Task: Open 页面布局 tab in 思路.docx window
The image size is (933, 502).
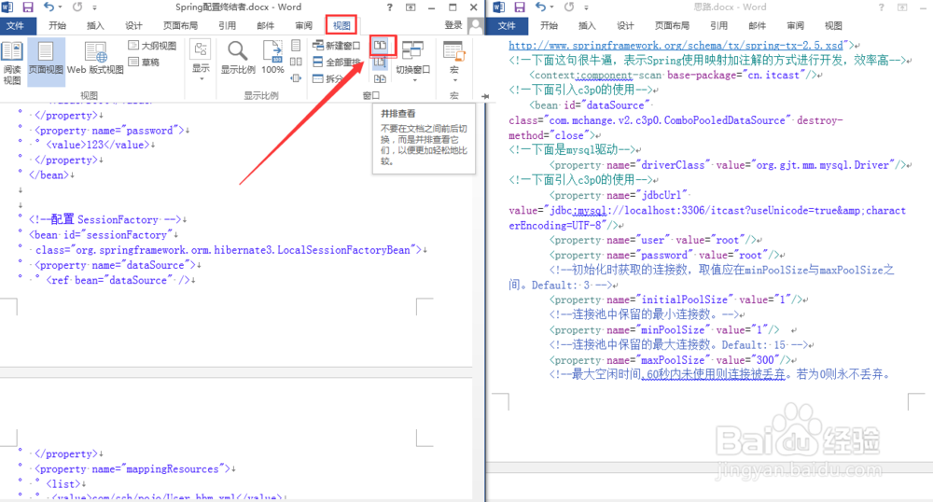Action: coord(672,25)
